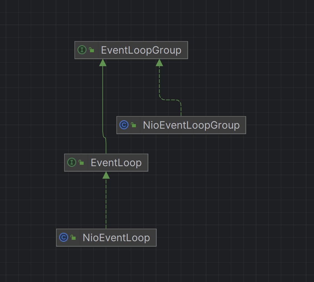
Task: Click the class icon on NioEventLoopGroup node
Action: coord(124,125)
